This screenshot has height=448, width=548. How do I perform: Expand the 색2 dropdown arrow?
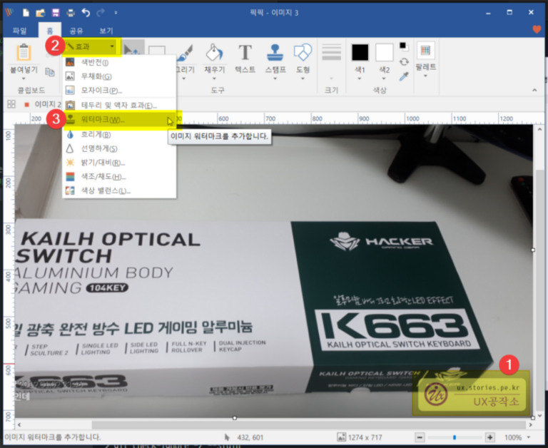[x=384, y=78]
